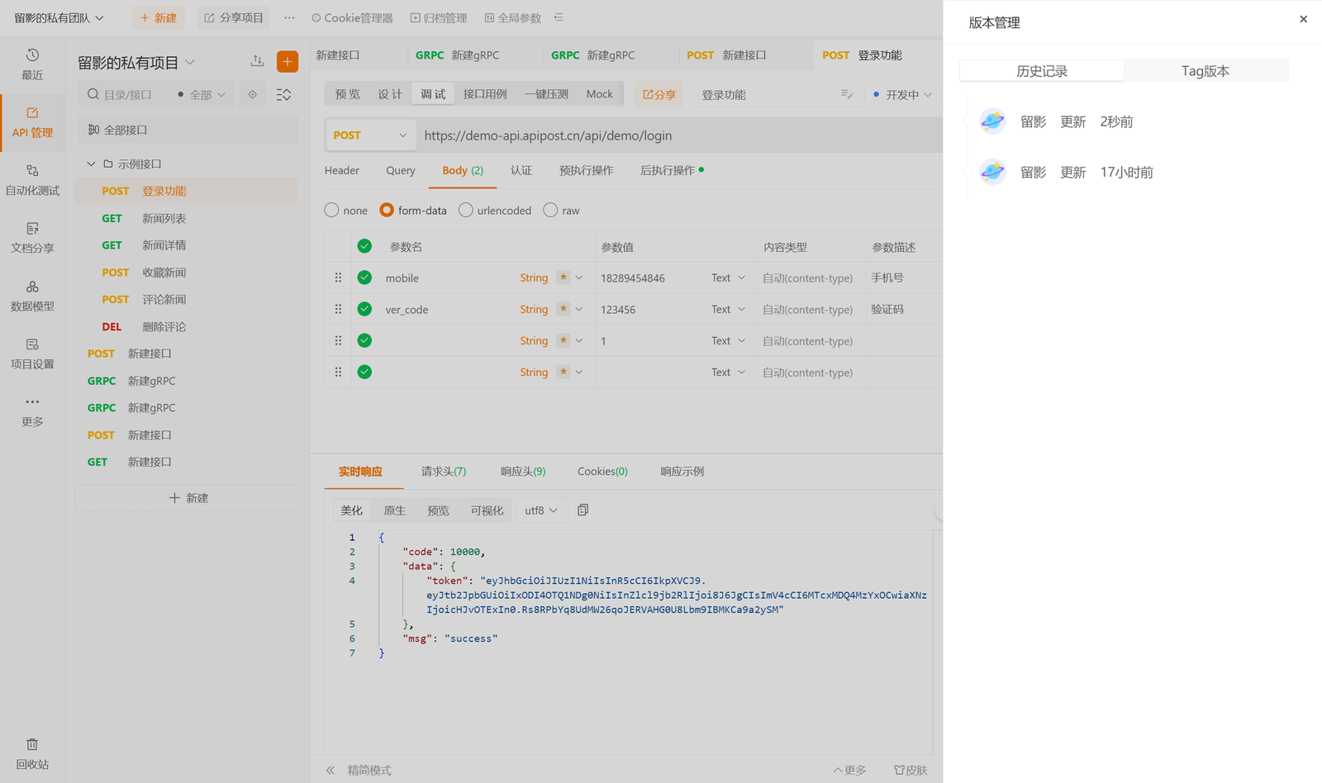Image resolution: width=1322 pixels, height=783 pixels.
Task: Switch to the Tag版本 tab
Action: (x=1205, y=71)
